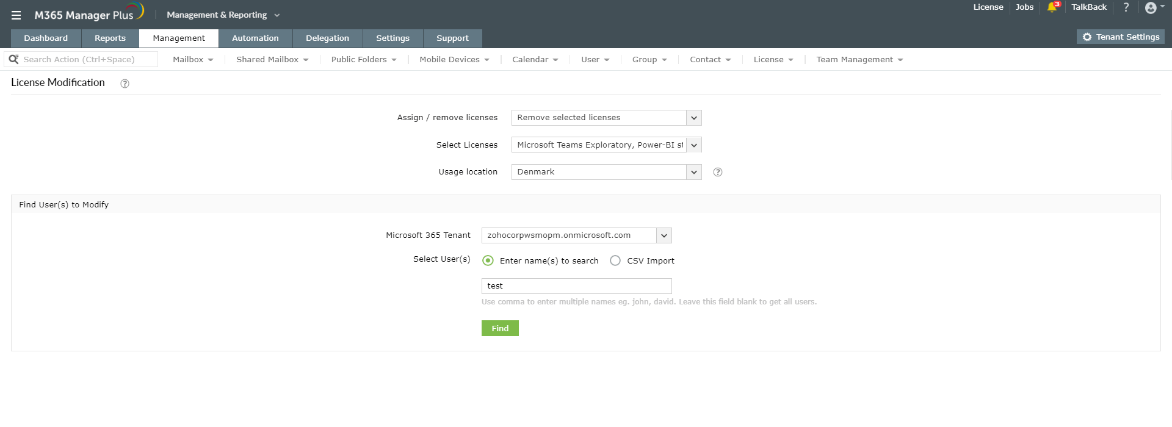Open the Shared Mailbox menu
Viewport: 1172px width, 427px height.
[x=272, y=60]
